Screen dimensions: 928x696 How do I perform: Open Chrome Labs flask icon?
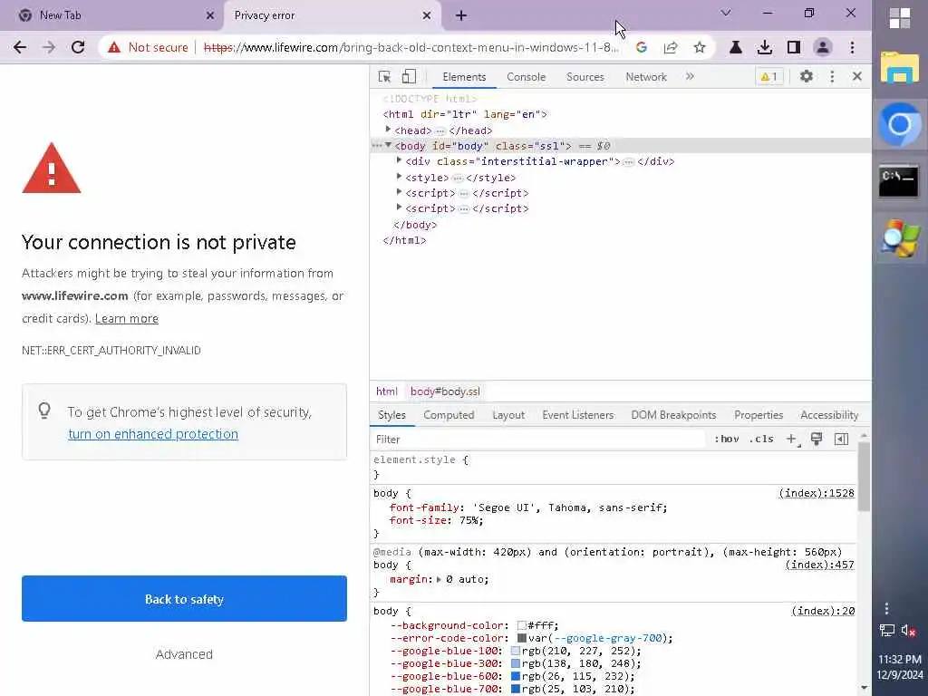[736, 47]
